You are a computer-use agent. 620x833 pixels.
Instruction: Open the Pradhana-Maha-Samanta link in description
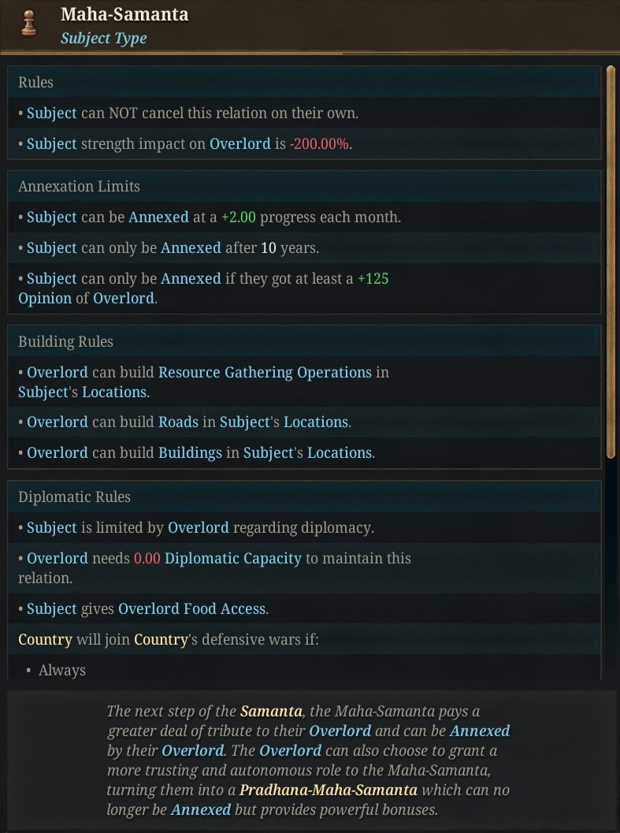tap(328, 790)
